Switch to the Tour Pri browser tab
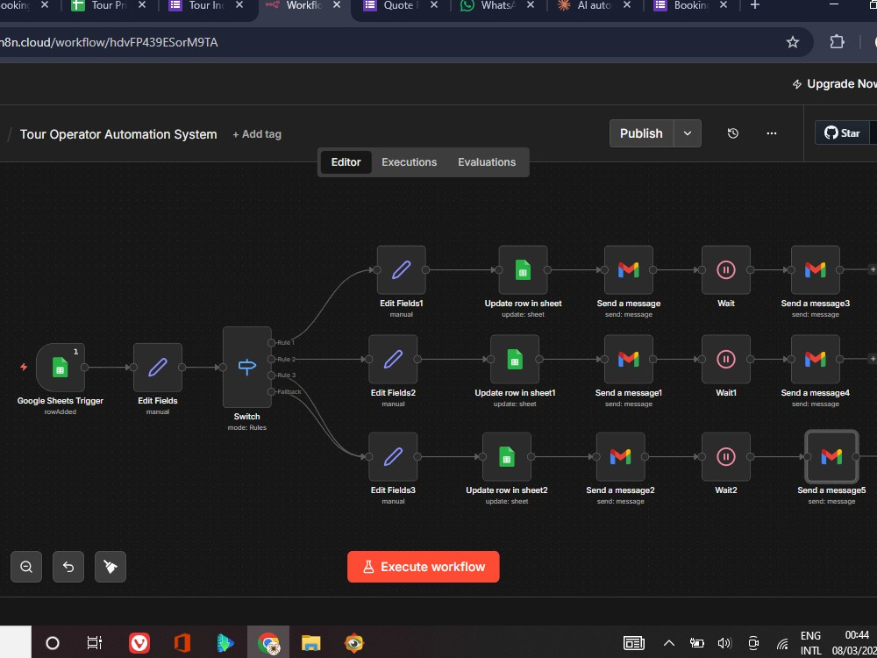 (109, 5)
